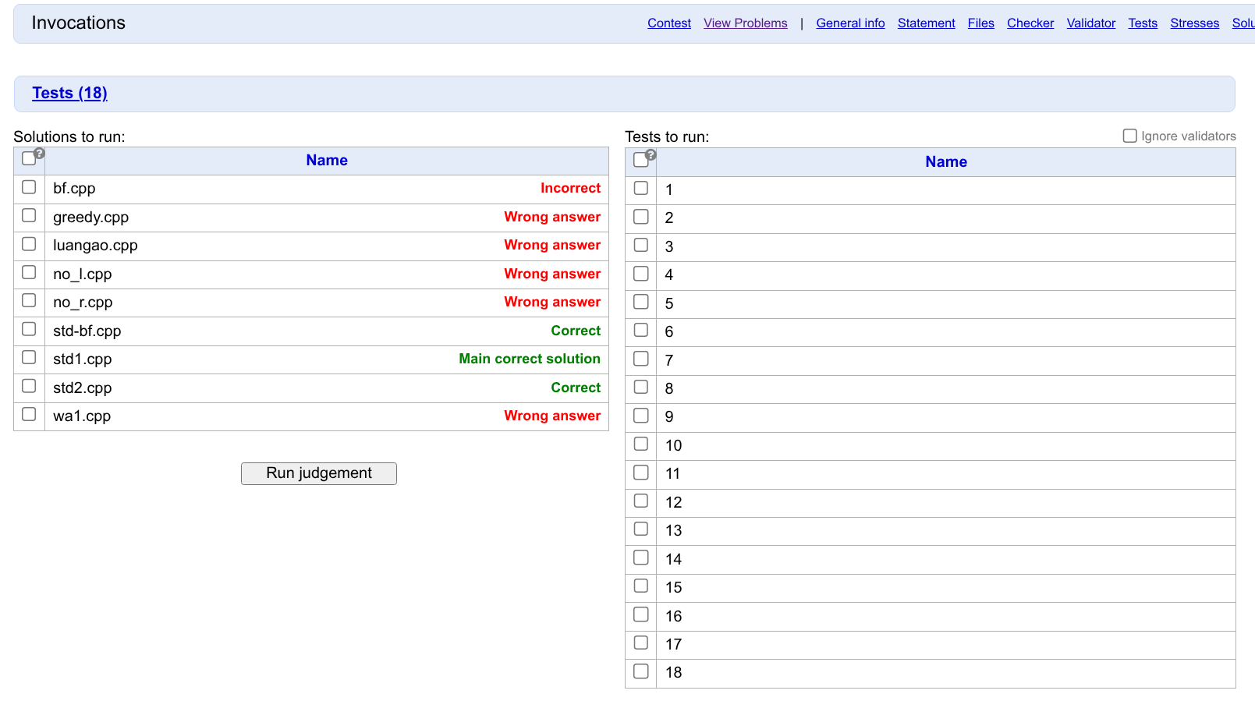Tick the select-all tests checkbox
1255x701 pixels.
tap(640, 160)
